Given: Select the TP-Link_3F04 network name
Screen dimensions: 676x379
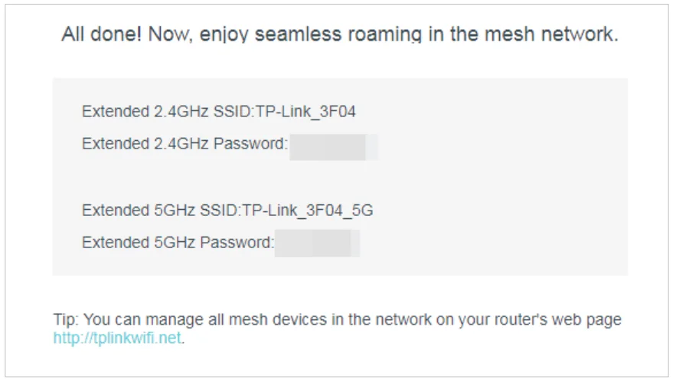Looking at the screenshot, I should pyautogui.click(x=305, y=112).
